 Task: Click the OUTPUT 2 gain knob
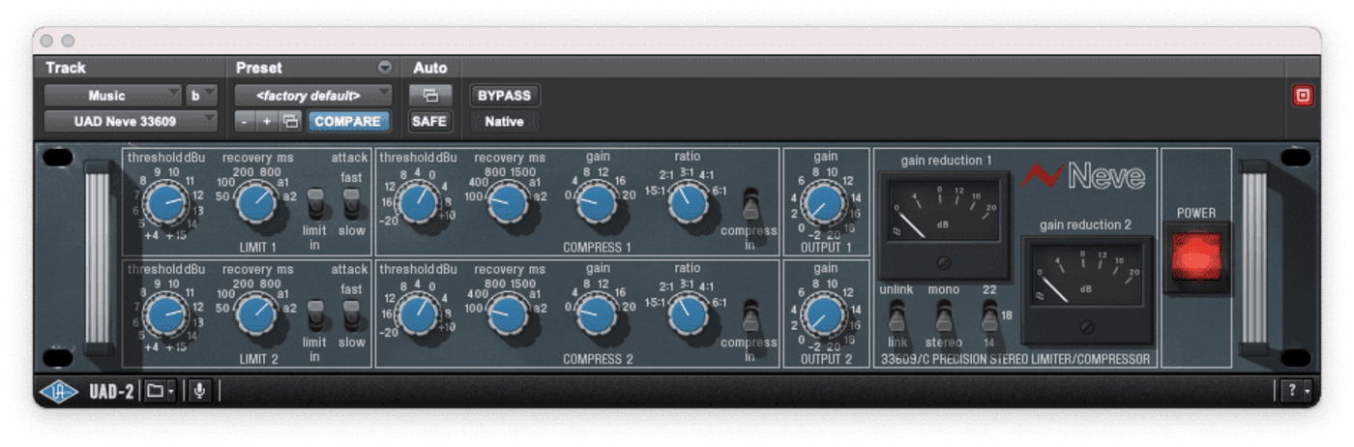pyautogui.click(x=825, y=316)
